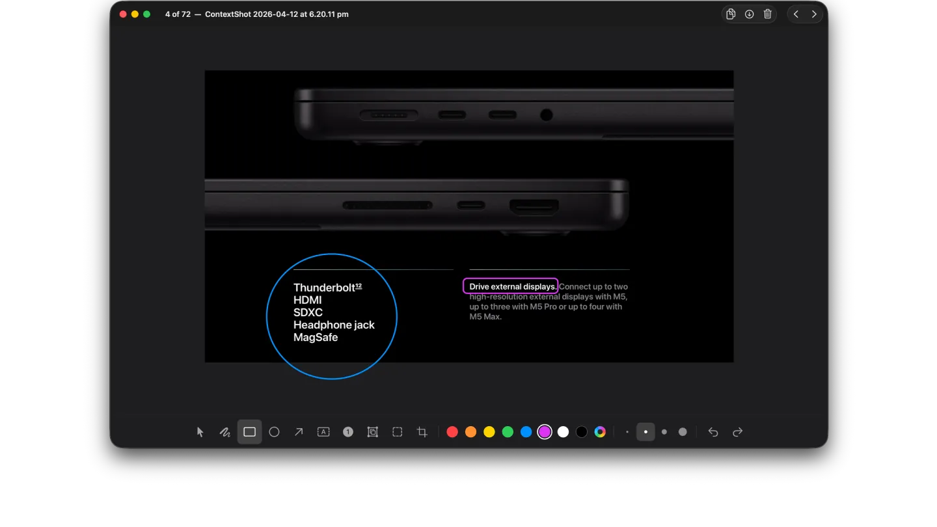The width and height of the screenshot is (937, 527).
Task: Choose the thinnest stroke size dot
Action: click(627, 432)
